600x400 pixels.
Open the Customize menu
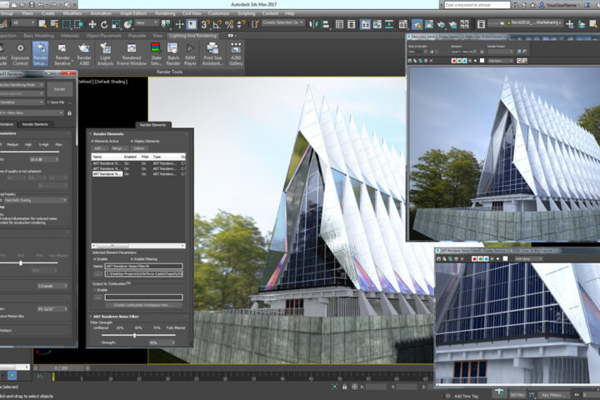tap(218, 13)
